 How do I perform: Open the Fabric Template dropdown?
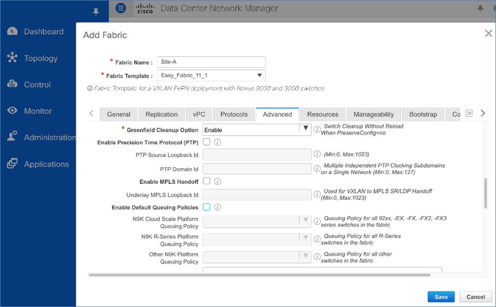211,75
